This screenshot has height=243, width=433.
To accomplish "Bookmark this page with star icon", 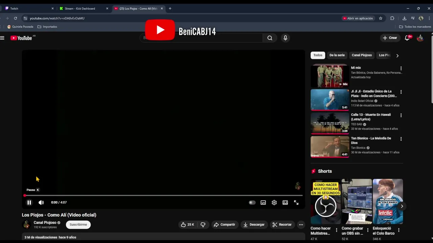I will (x=381, y=18).
